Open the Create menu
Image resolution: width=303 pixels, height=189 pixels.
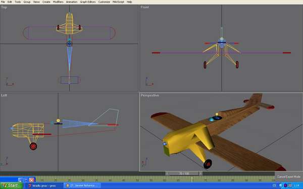click(46, 2)
